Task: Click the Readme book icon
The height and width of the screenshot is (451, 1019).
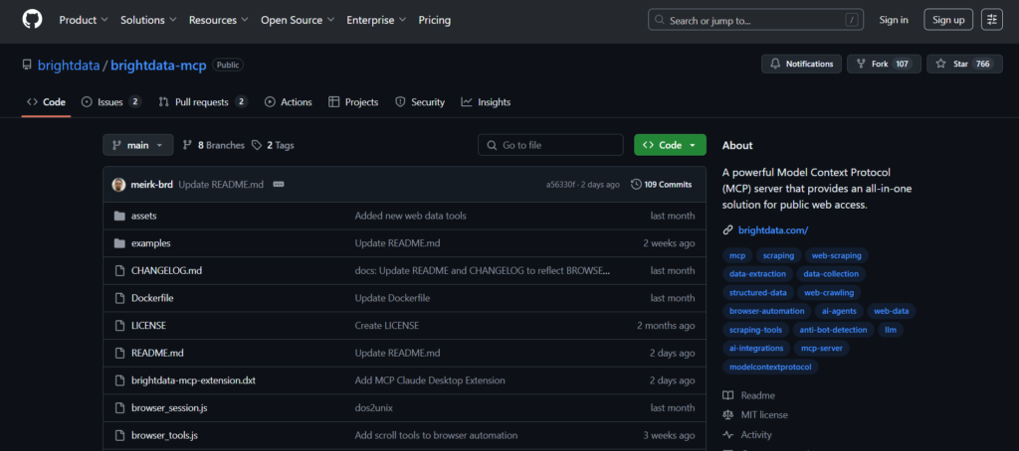Action: point(728,395)
